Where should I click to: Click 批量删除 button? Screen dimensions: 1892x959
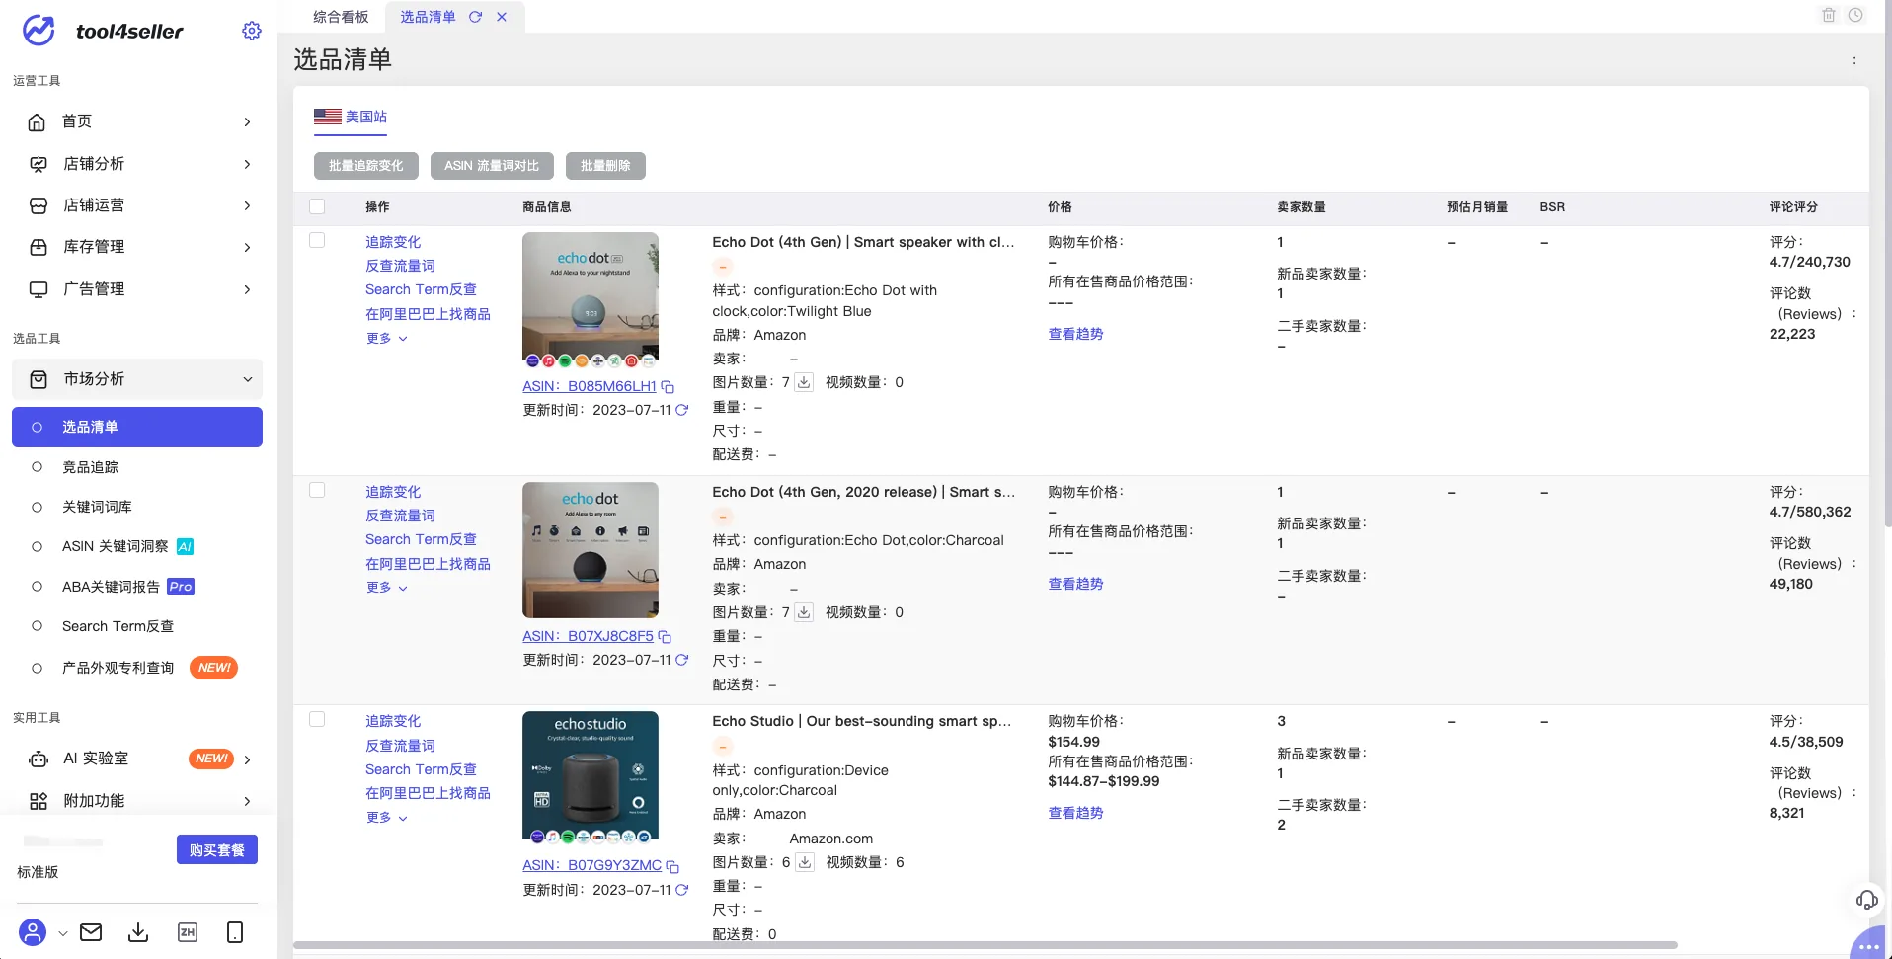605,166
